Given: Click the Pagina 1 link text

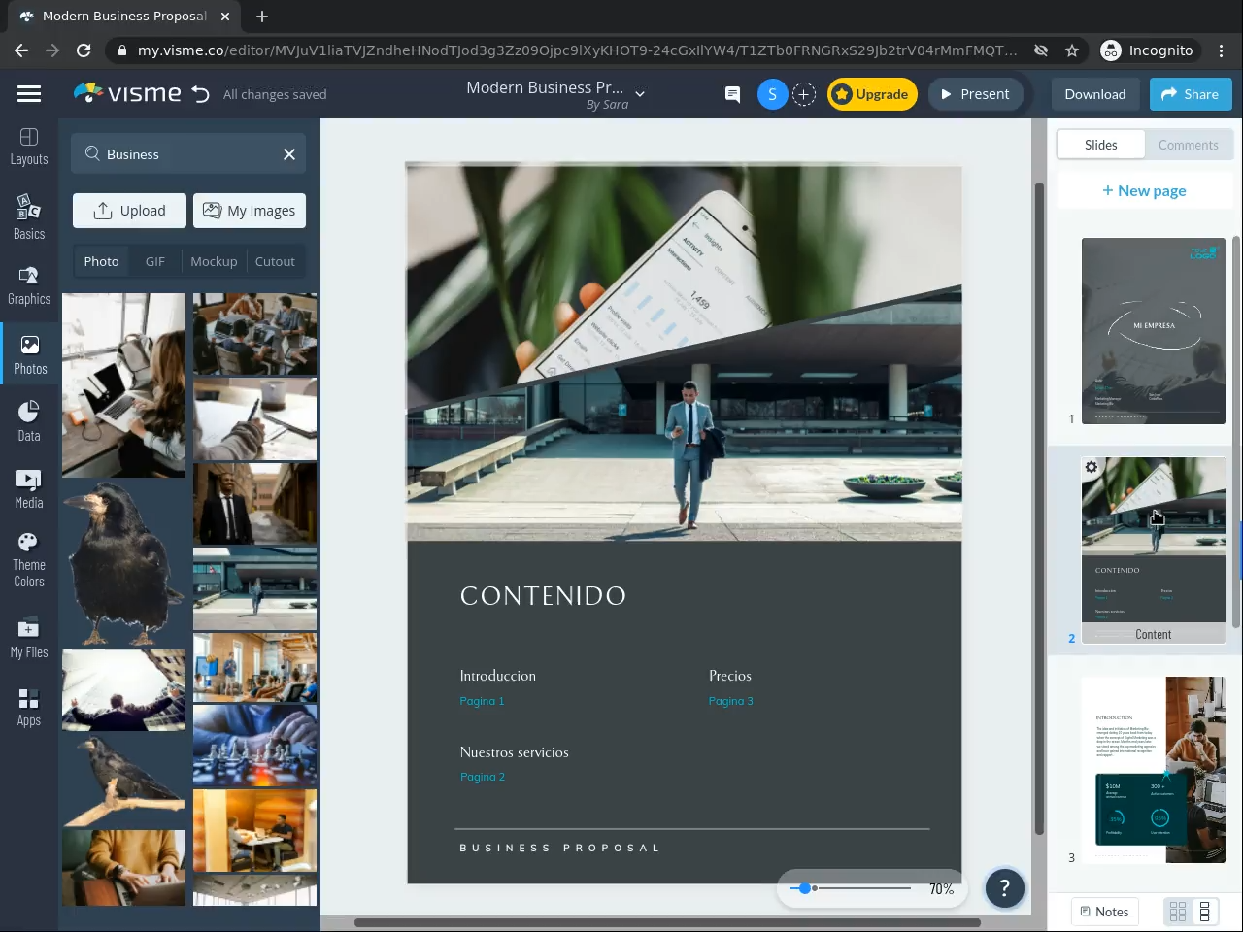Looking at the screenshot, I should click(482, 701).
